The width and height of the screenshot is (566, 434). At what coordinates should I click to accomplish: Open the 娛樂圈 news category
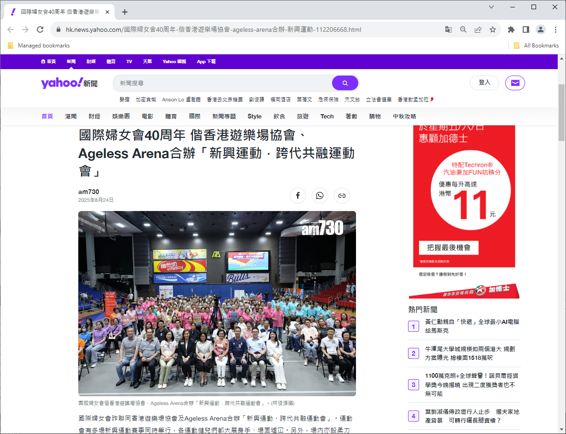click(x=121, y=116)
